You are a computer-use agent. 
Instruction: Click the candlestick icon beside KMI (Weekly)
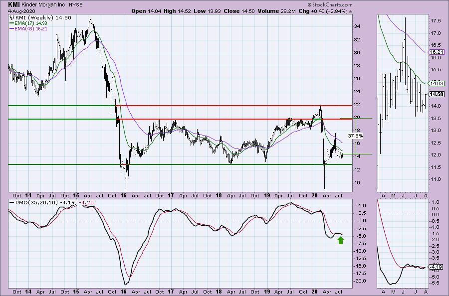click(12, 18)
